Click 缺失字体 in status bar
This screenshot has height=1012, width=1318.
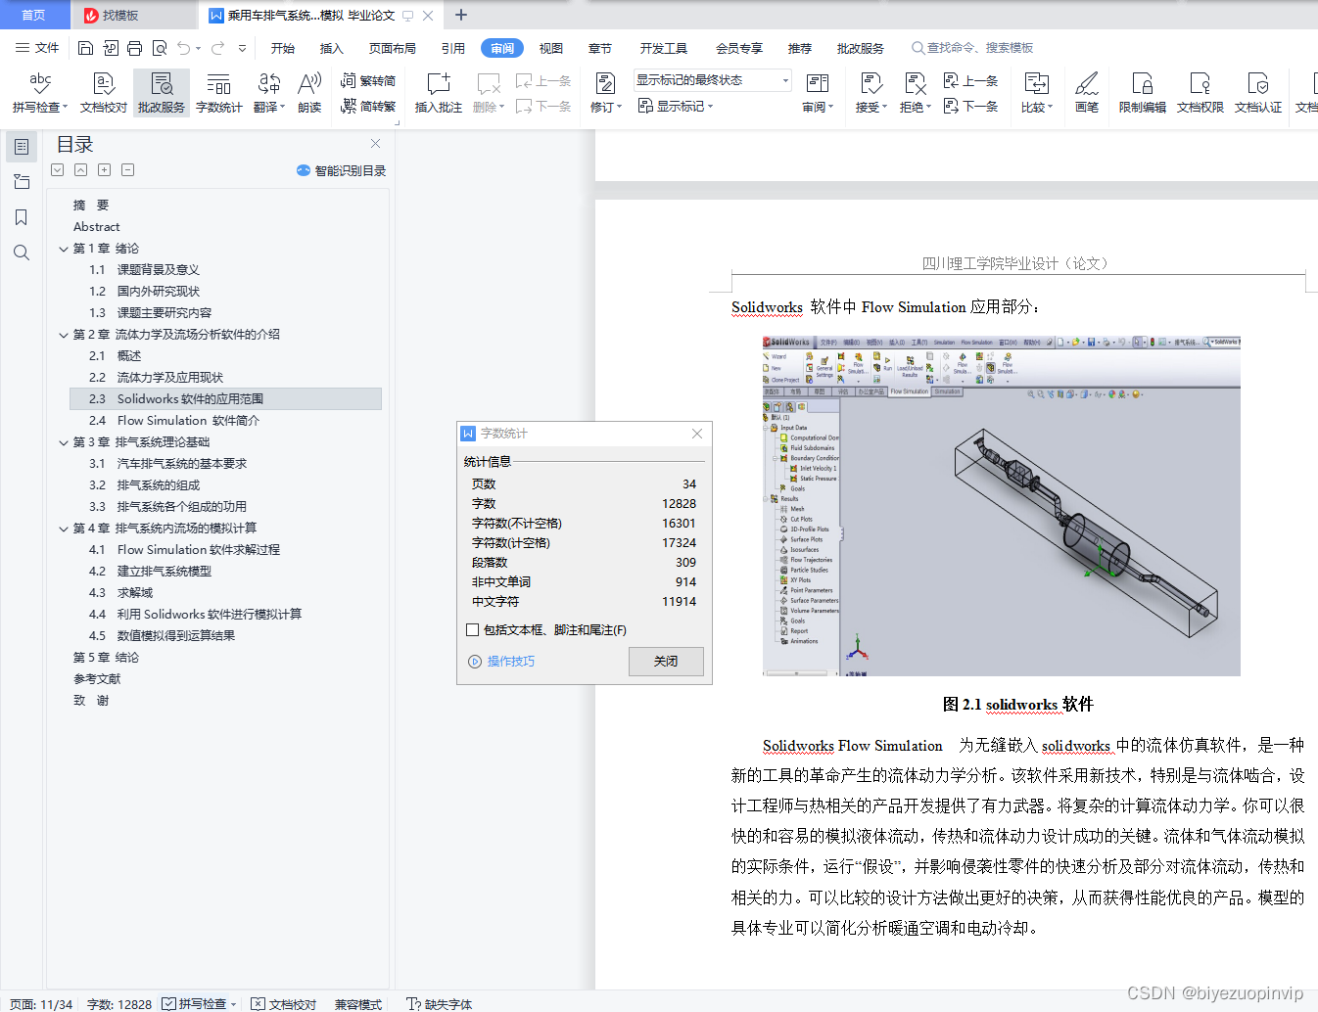(x=440, y=1004)
